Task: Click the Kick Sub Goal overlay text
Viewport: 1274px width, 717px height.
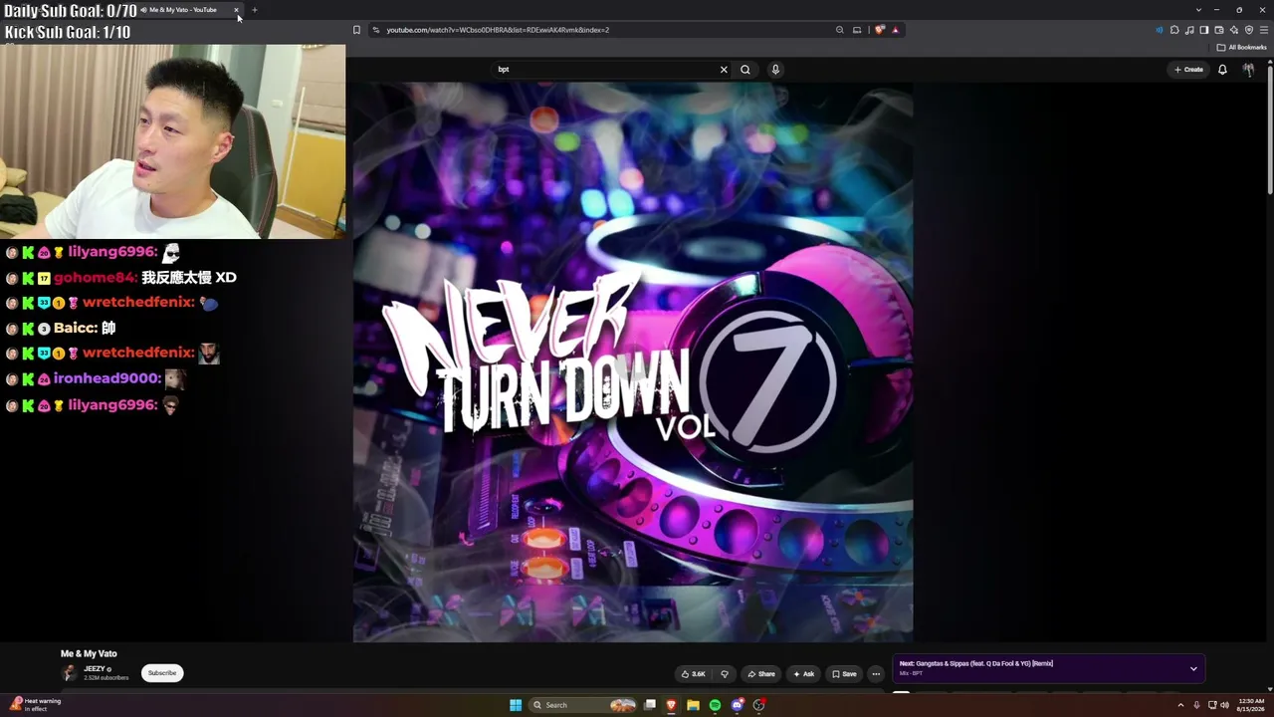Action: pos(68,32)
